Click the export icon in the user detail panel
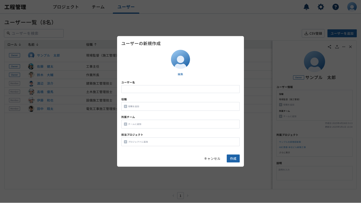 [x=337, y=47]
